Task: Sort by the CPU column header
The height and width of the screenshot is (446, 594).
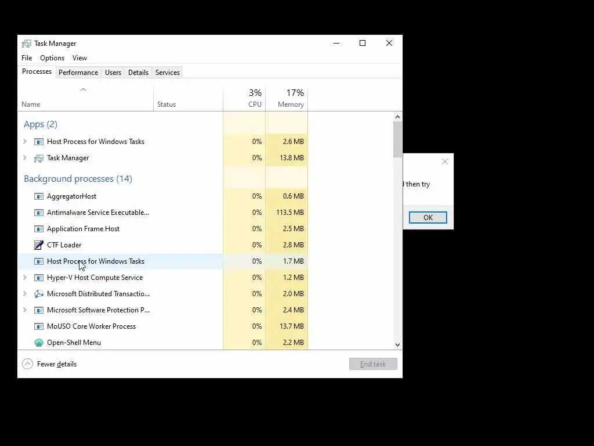Action: (244, 99)
